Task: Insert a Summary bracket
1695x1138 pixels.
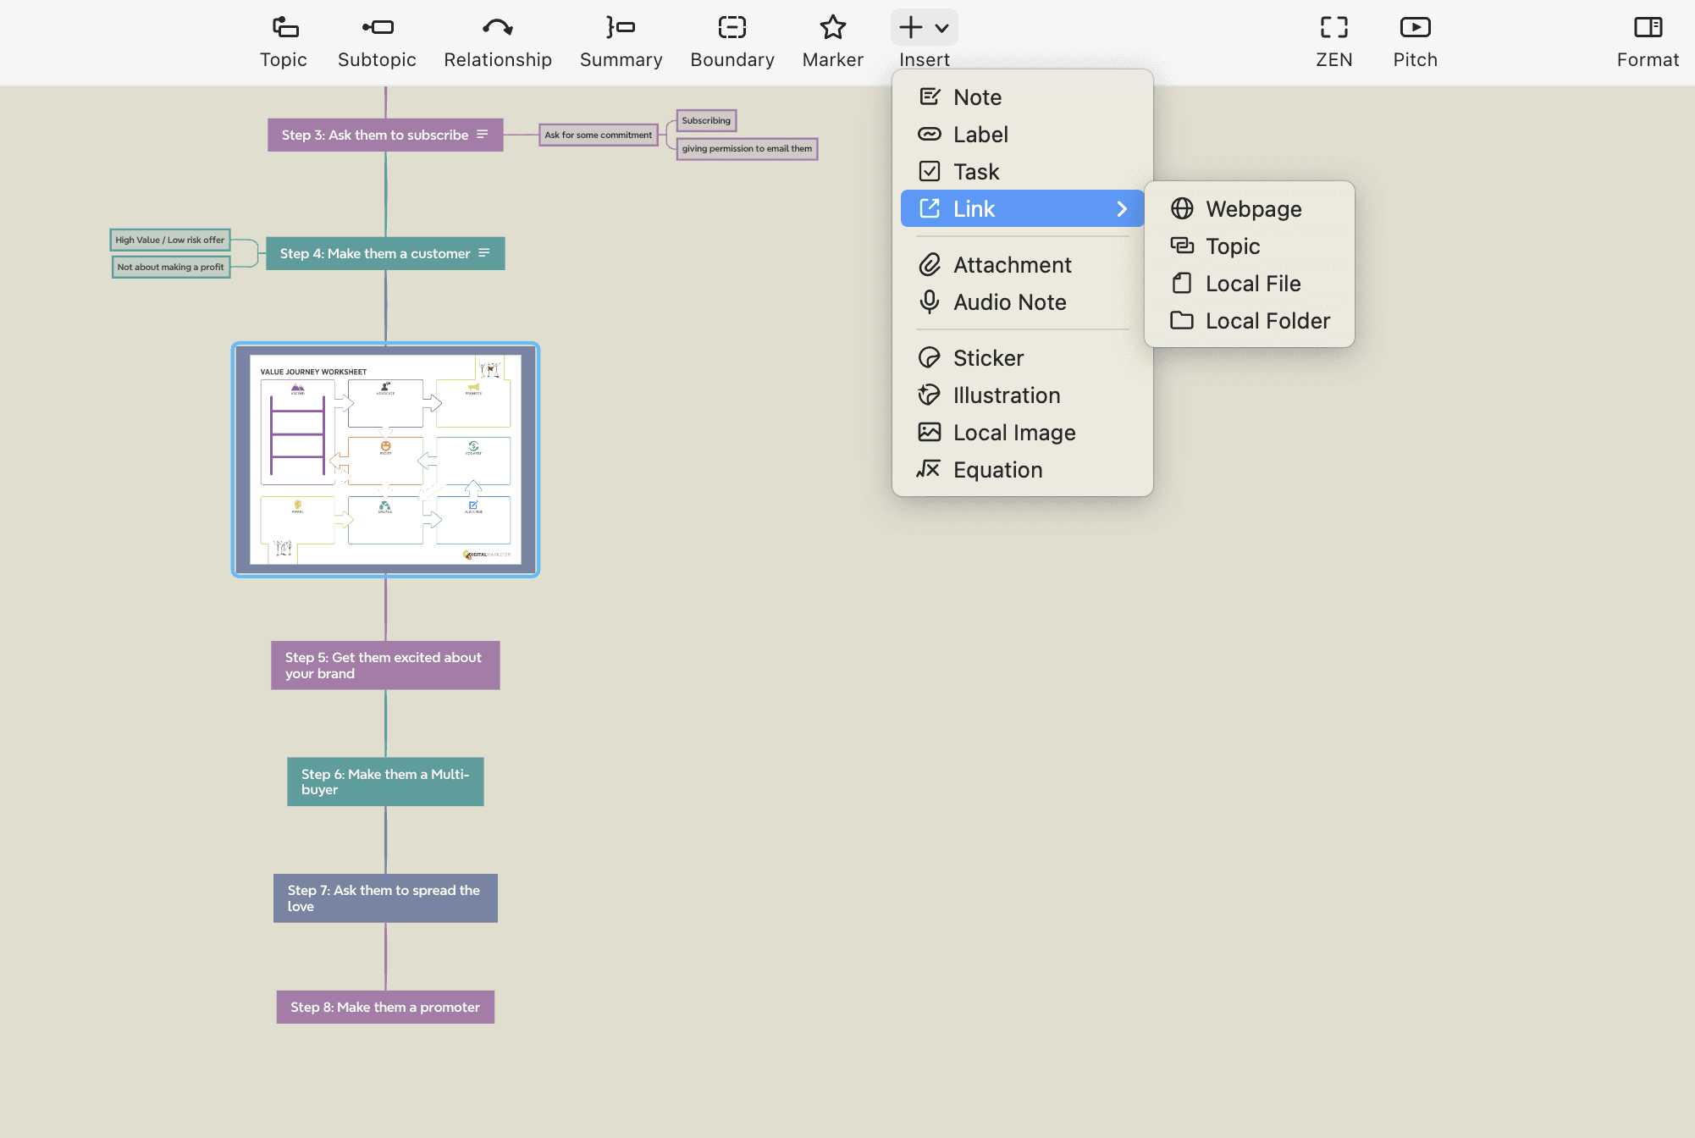Action: pos(621,41)
